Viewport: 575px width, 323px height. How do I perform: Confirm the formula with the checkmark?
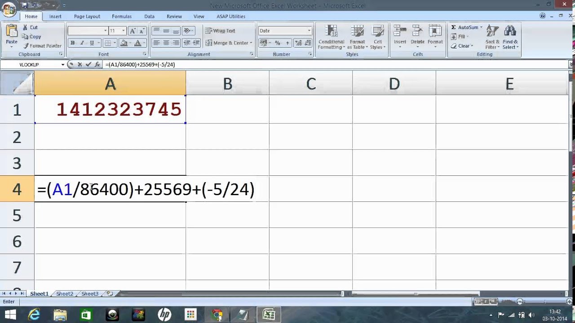pyautogui.click(x=88, y=65)
